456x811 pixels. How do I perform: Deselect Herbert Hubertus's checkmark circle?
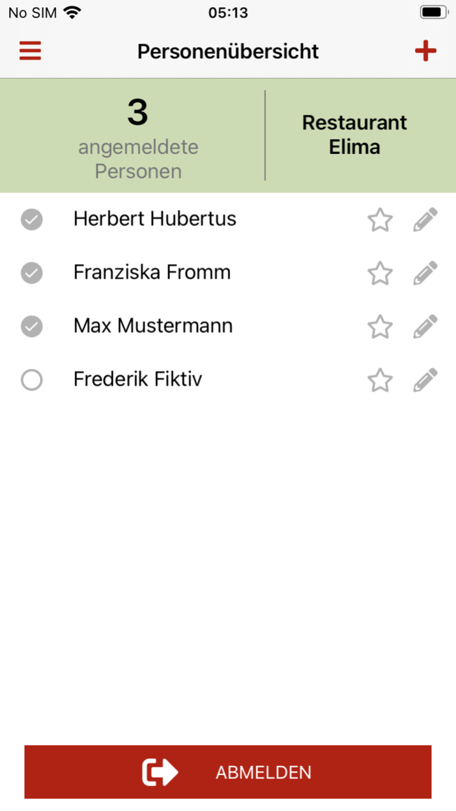(31, 220)
